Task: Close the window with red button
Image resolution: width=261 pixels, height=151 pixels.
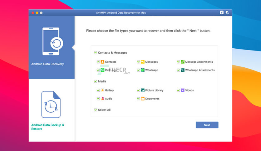Action: coord(33,13)
